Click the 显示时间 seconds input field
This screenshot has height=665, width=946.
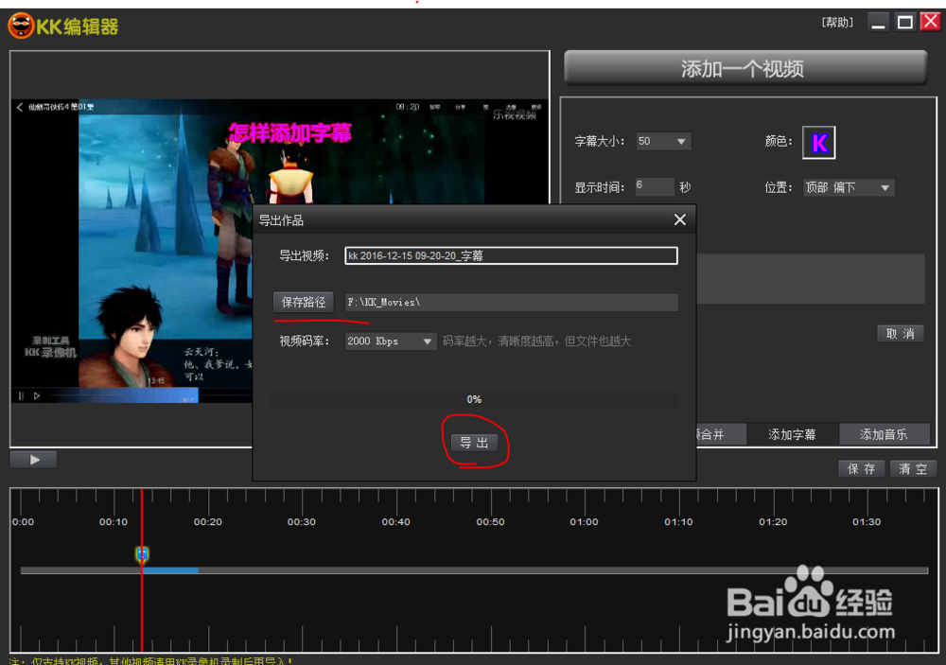click(x=654, y=186)
